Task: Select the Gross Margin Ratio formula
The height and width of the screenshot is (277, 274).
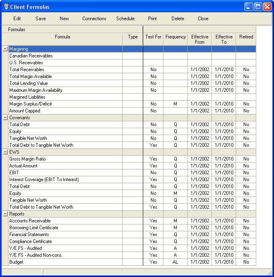Action: 65,159
